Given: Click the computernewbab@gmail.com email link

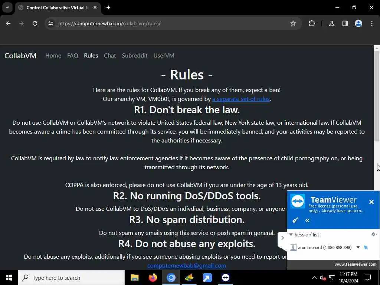Looking at the screenshot, I should (187, 266).
